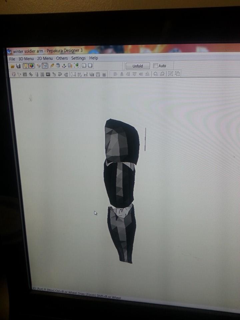240x320 pixels.
Task: Click the align left icon
Action: (116, 74)
